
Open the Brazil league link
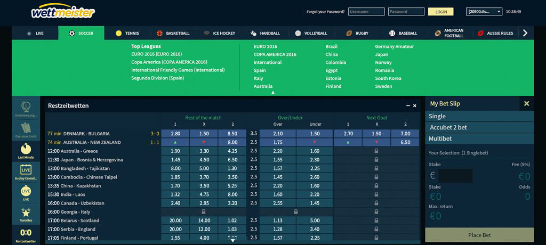(332, 46)
